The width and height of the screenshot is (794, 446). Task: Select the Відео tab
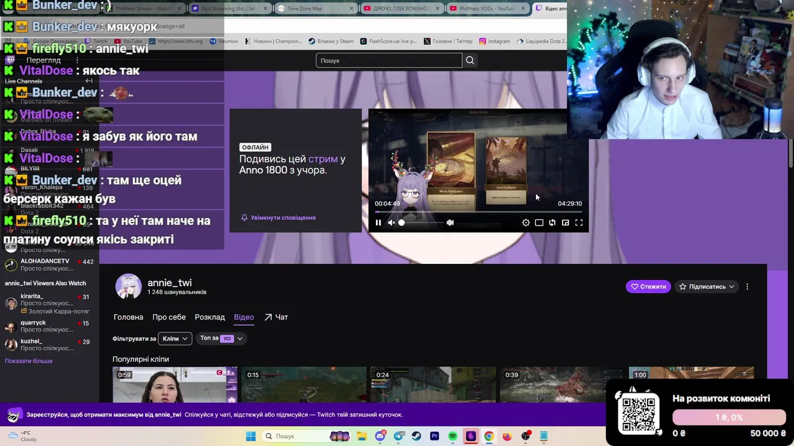(244, 317)
